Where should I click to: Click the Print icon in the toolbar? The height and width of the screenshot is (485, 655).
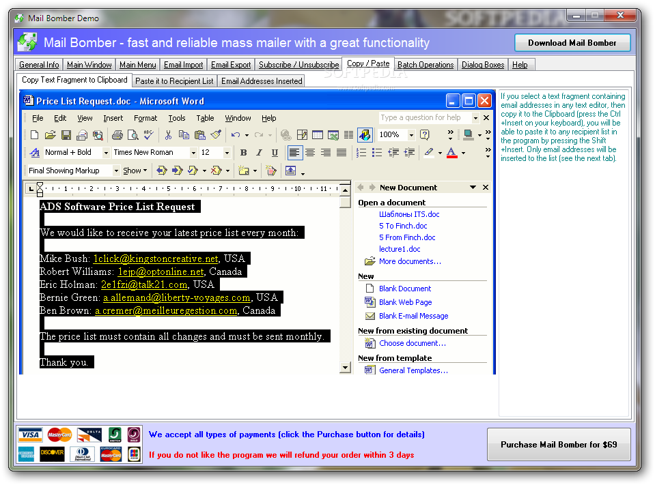[x=117, y=135]
